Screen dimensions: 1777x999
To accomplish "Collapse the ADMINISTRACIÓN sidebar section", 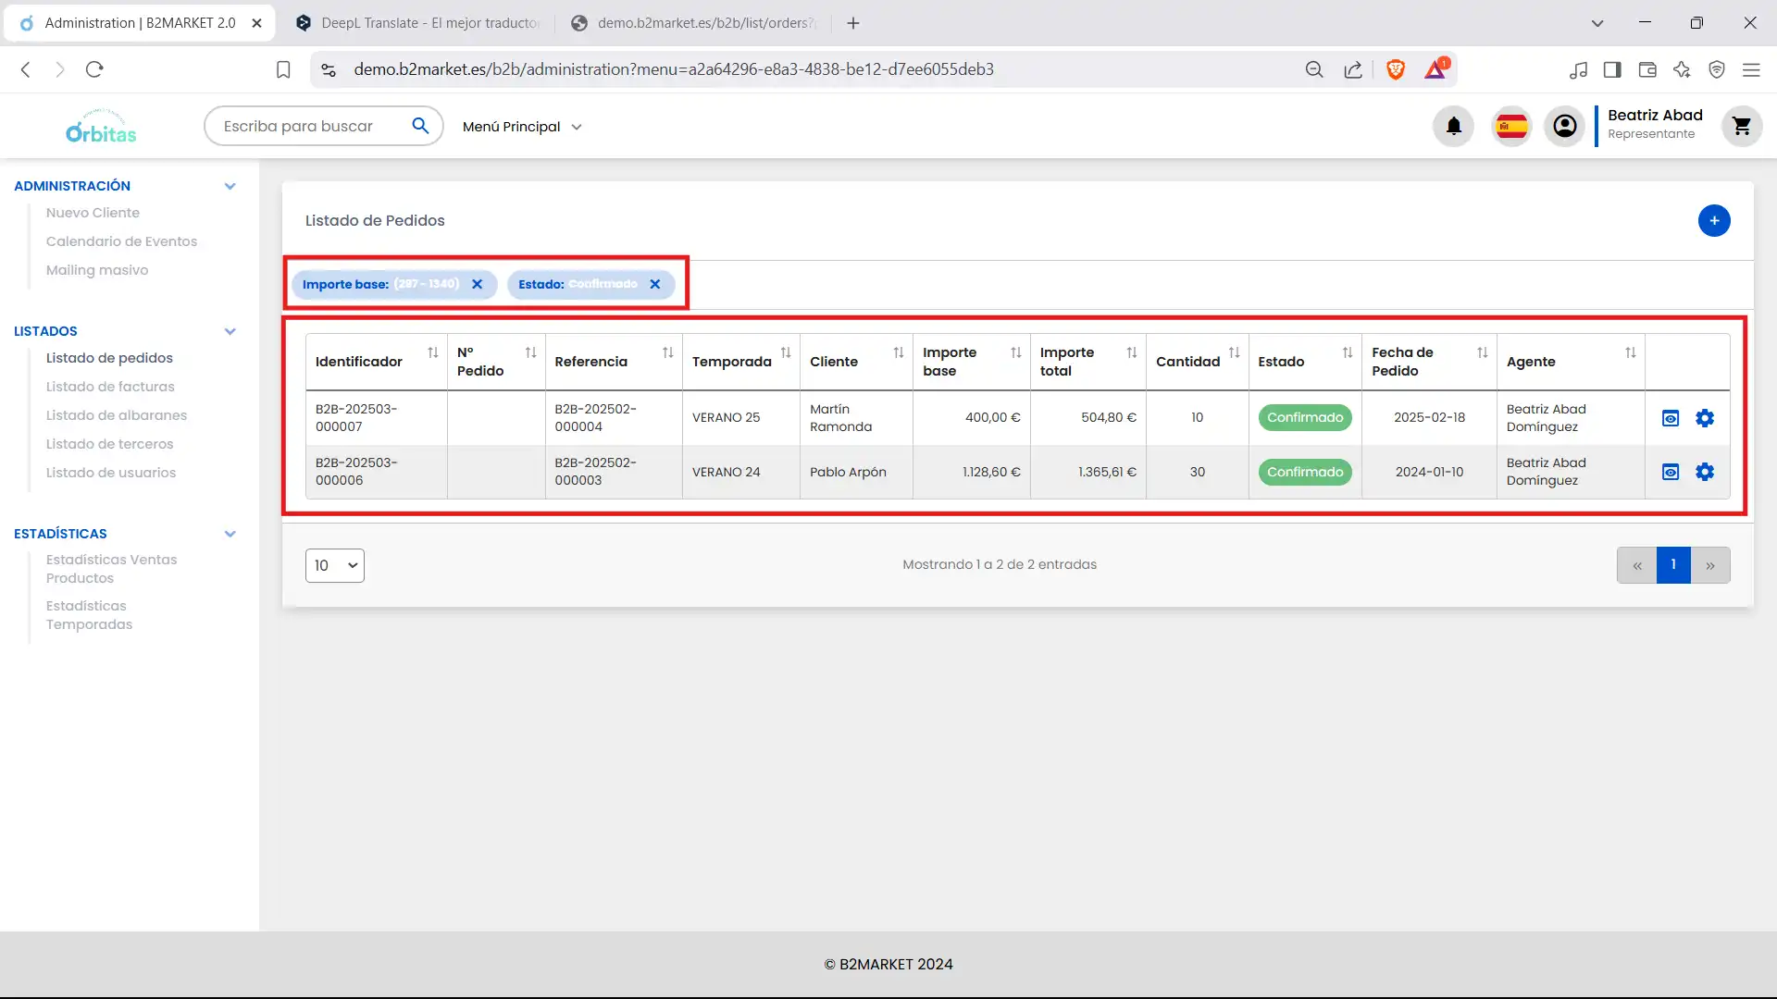I will 230,186.
